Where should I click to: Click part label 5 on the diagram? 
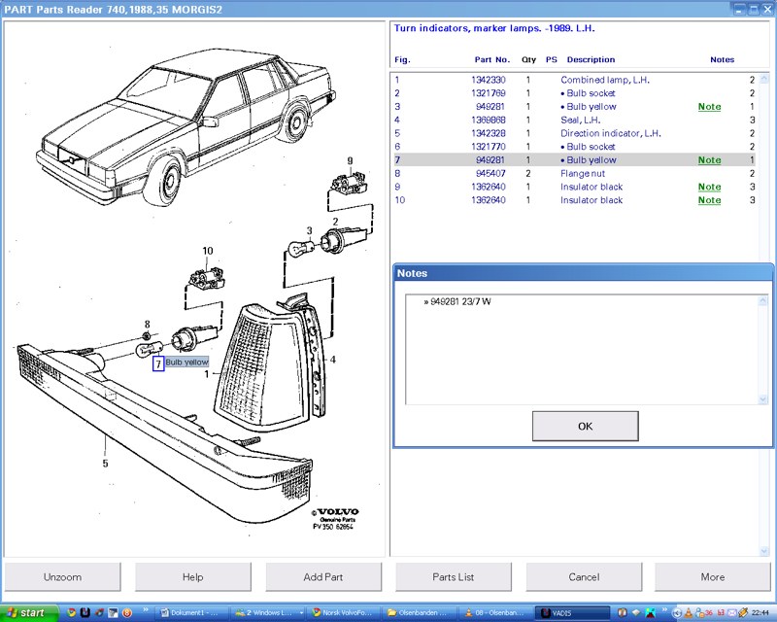click(105, 464)
